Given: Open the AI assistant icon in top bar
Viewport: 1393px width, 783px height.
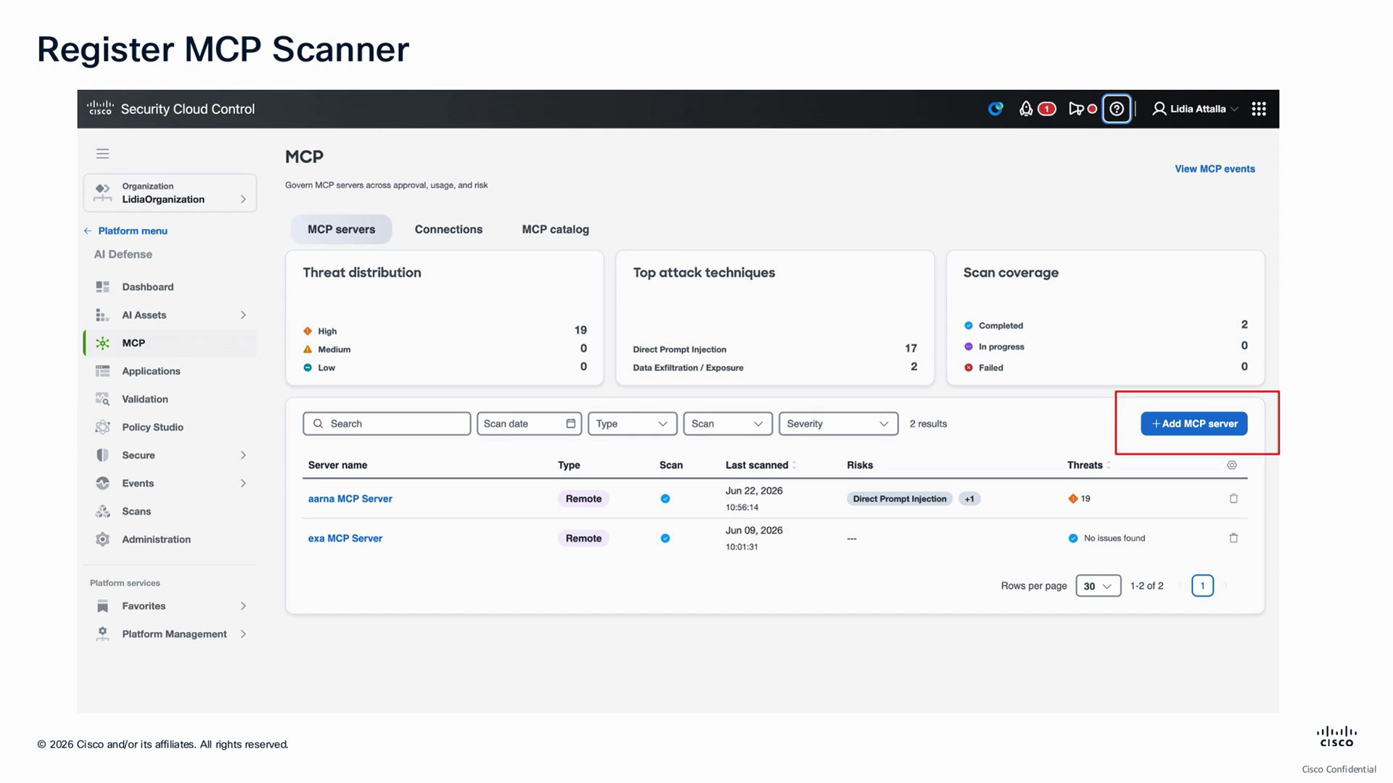Looking at the screenshot, I should pyautogui.click(x=995, y=109).
